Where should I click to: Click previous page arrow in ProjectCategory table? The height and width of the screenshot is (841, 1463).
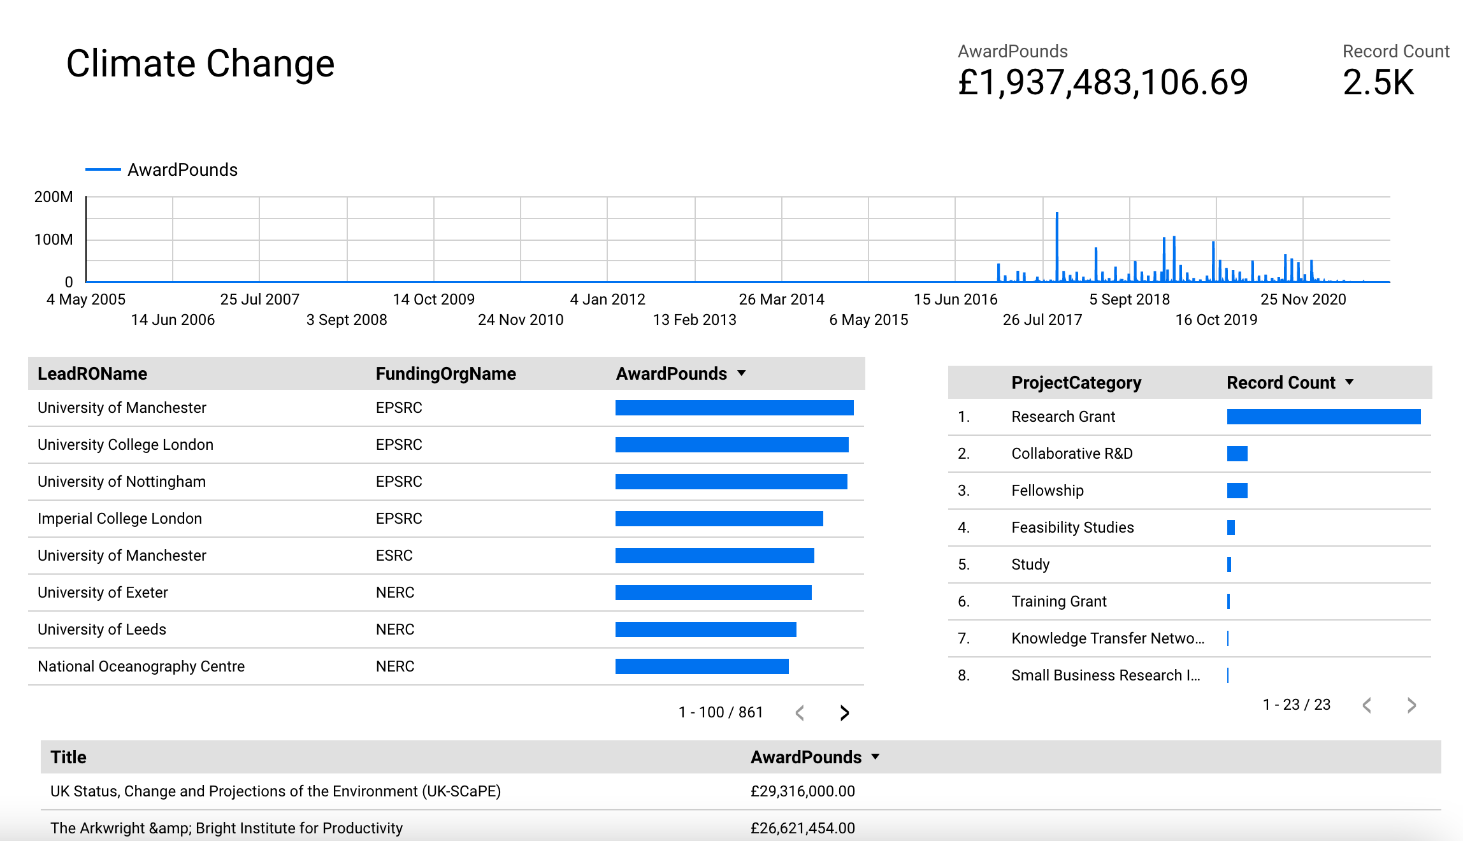[1367, 705]
